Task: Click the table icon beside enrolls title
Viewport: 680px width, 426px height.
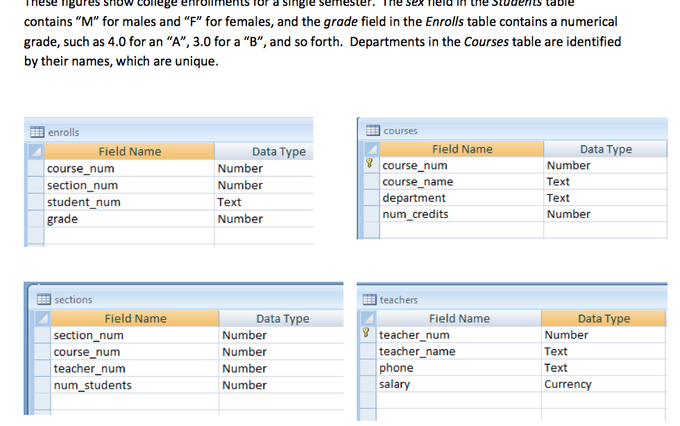Action: tap(35, 132)
